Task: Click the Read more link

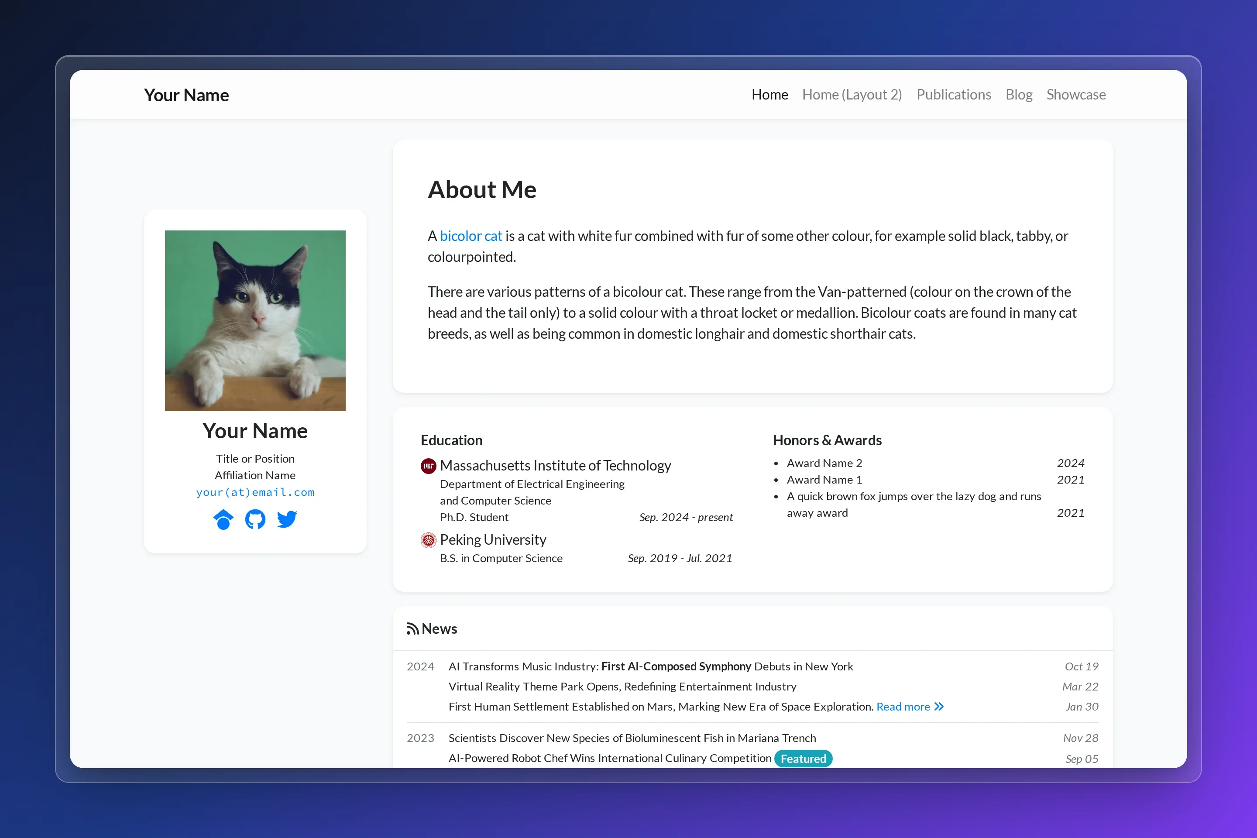Action: pyautogui.click(x=903, y=707)
